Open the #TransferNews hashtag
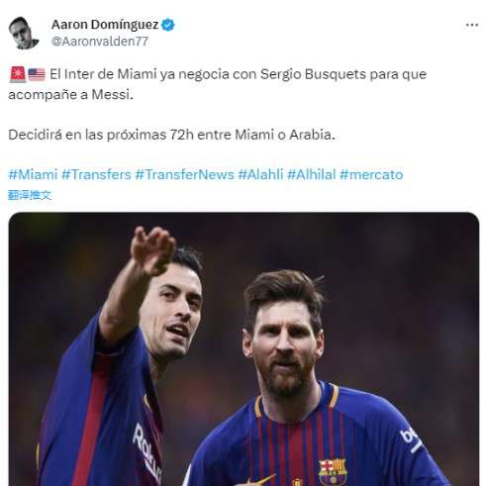 click(x=184, y=174)
